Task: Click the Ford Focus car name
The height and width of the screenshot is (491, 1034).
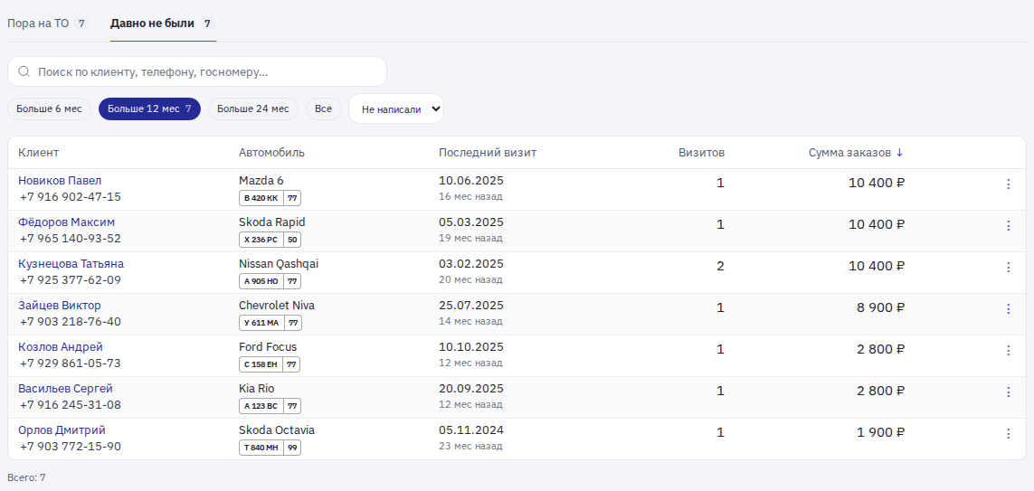Action: click(268, 346)
